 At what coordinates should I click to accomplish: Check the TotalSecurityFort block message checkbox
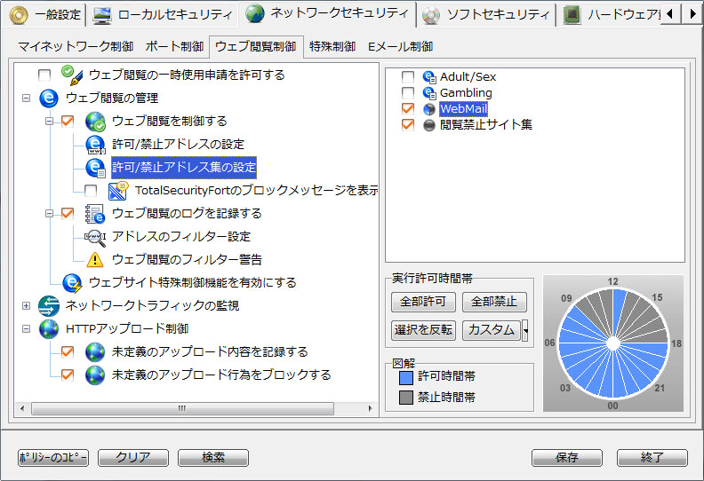click(x=91, y=191)
